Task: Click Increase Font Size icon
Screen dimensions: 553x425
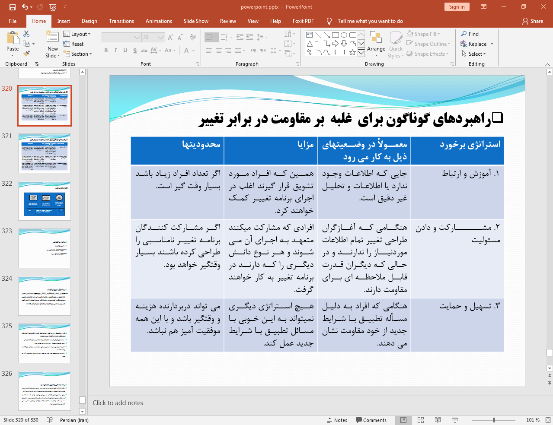Action: click(x=170, y=38)
